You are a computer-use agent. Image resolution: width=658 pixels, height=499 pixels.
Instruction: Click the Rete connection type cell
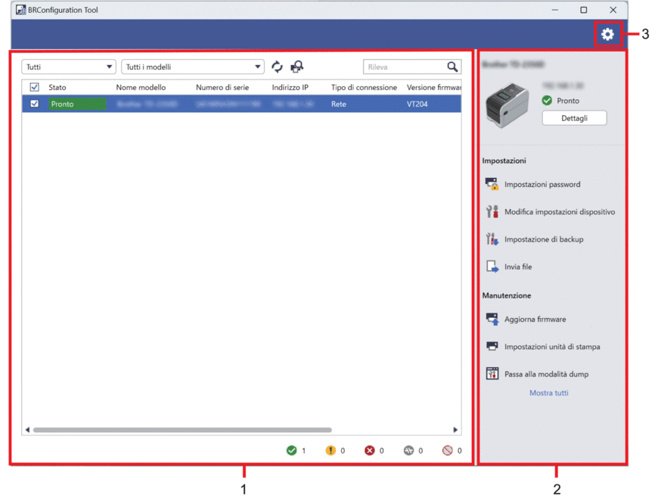coord(338,104)
